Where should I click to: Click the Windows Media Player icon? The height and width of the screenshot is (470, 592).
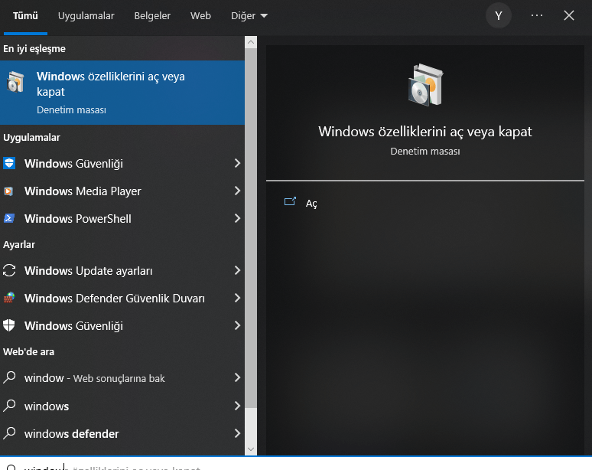8,191
